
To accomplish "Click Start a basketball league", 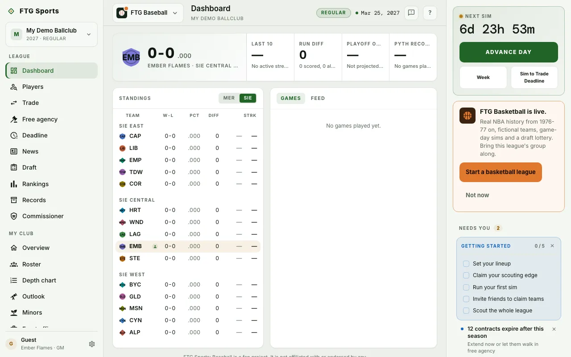I will pyautogui.click(x=501, y=172).
